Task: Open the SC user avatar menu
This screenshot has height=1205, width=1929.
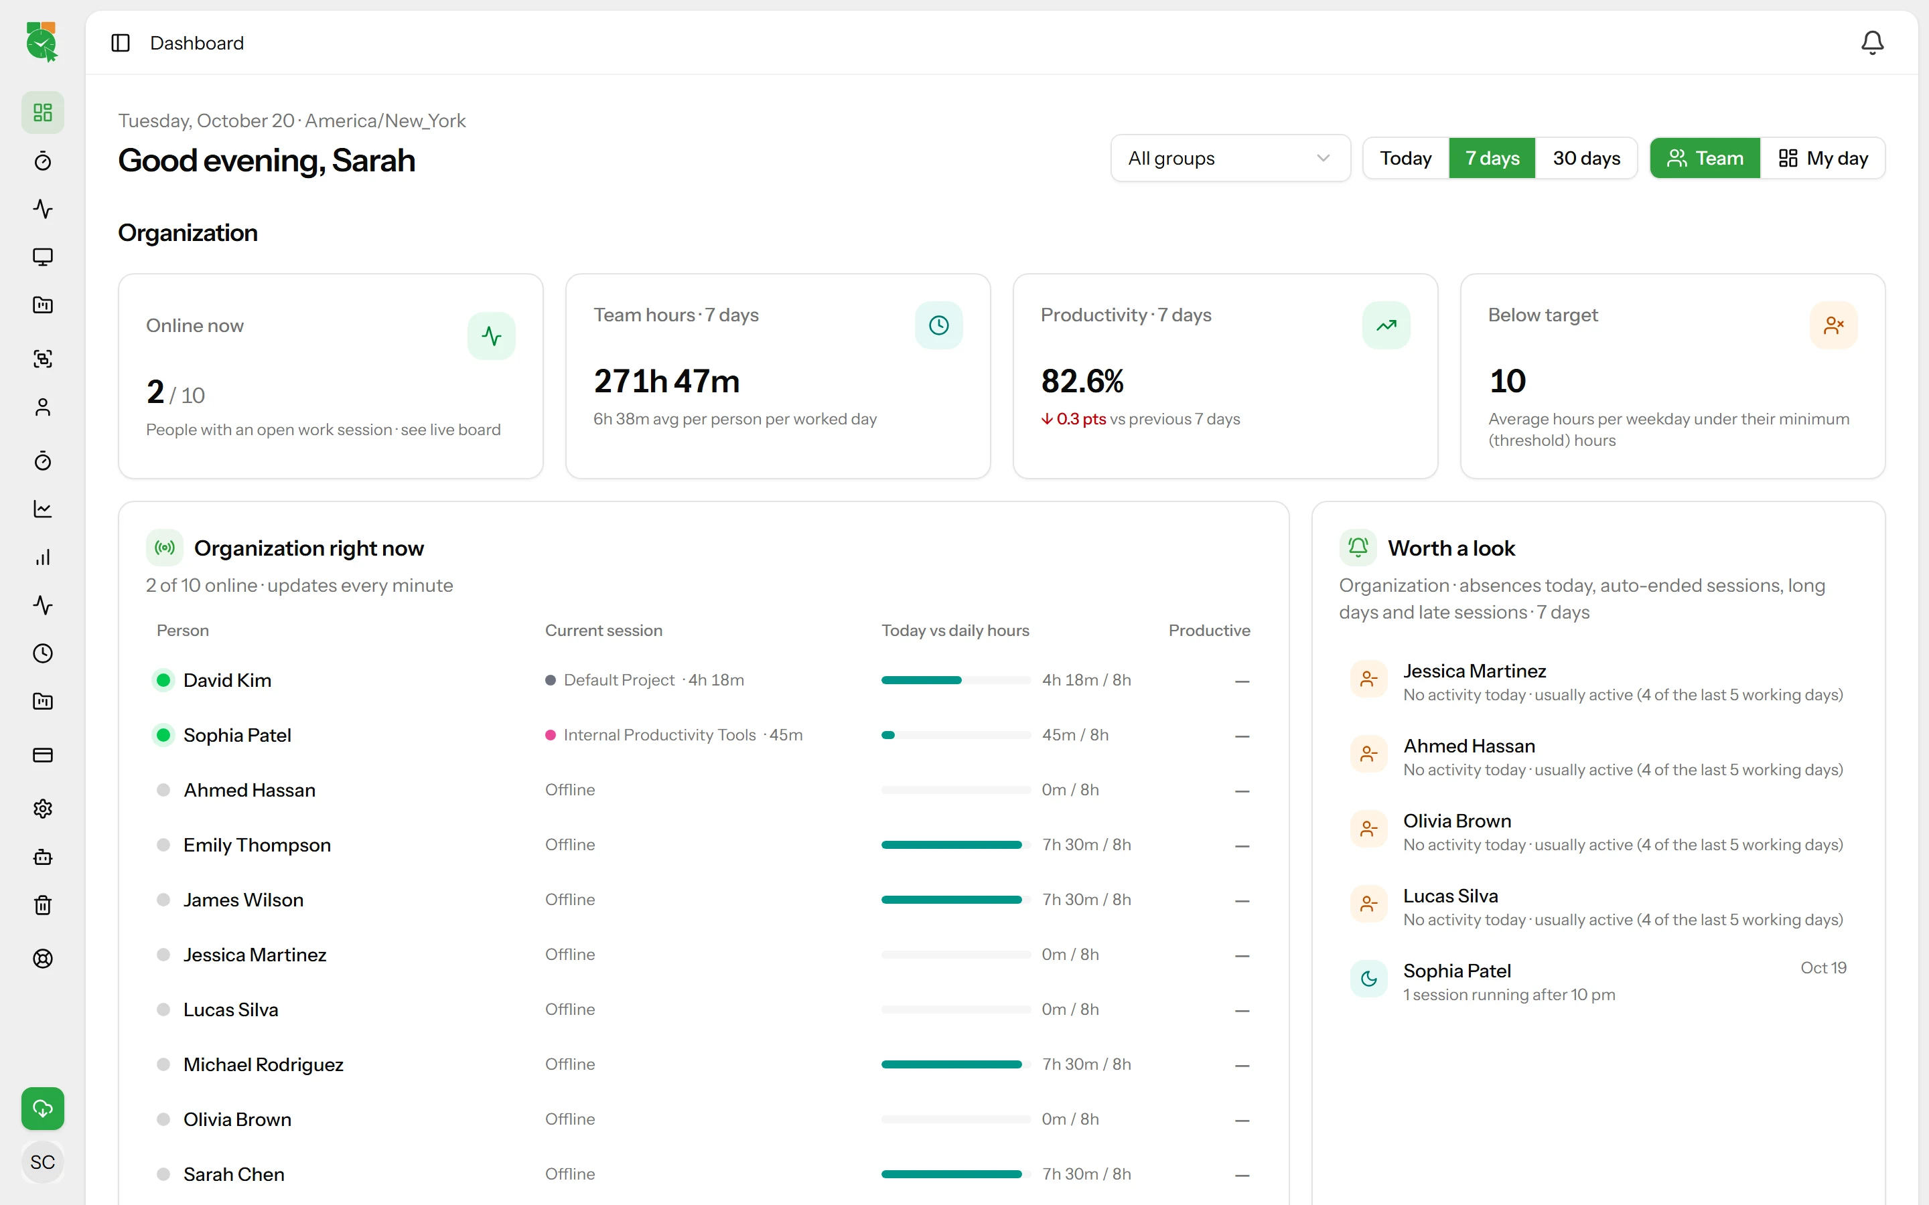Action: [43, 1162]
